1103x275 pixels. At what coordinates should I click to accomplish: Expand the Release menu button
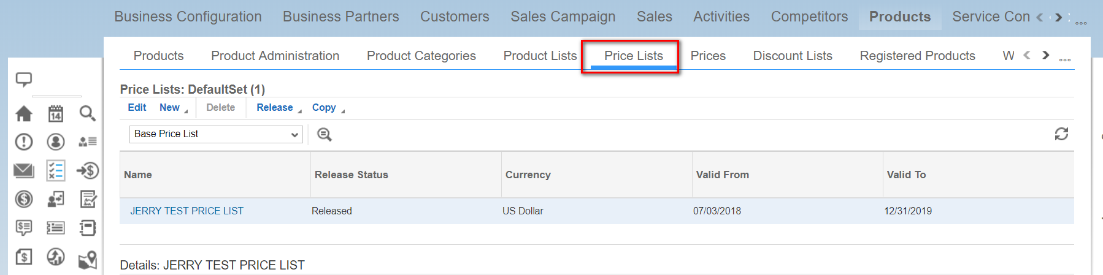279,108
